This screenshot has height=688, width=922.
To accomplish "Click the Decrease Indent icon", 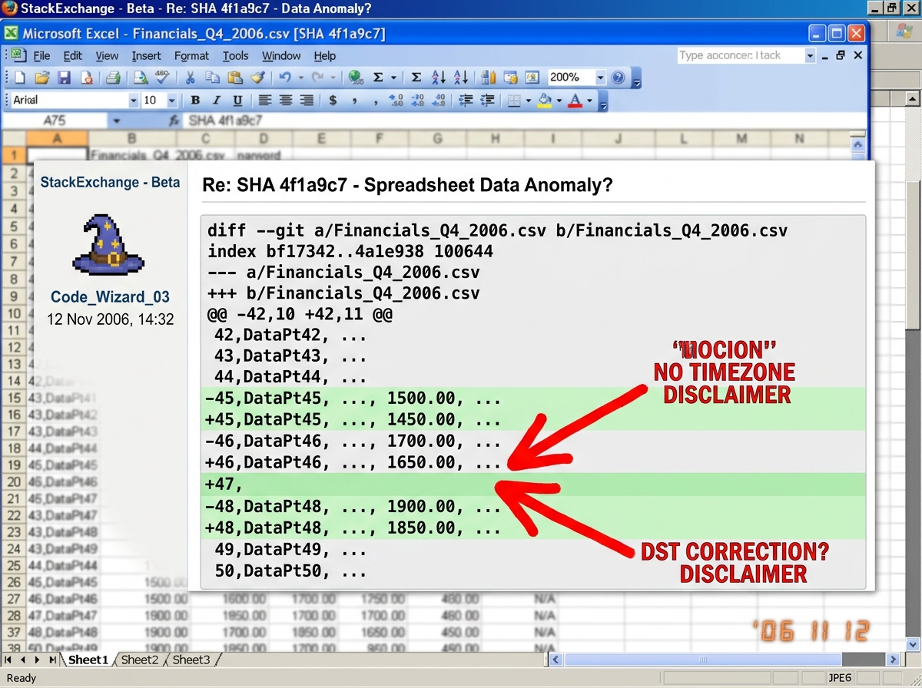I will [x=465, y=100].
